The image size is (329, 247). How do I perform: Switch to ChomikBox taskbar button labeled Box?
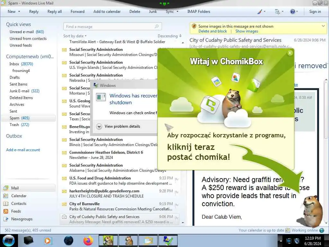108,241
